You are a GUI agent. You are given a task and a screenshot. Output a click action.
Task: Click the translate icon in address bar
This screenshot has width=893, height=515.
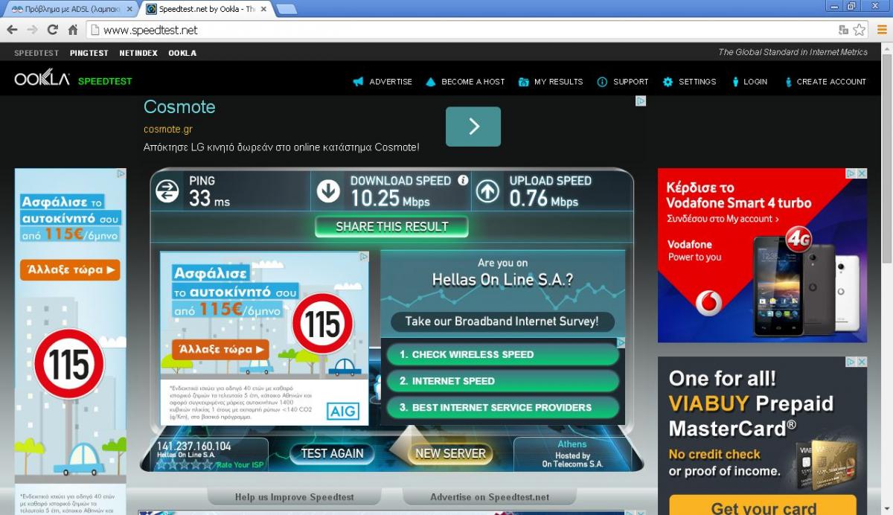(843, 30)
